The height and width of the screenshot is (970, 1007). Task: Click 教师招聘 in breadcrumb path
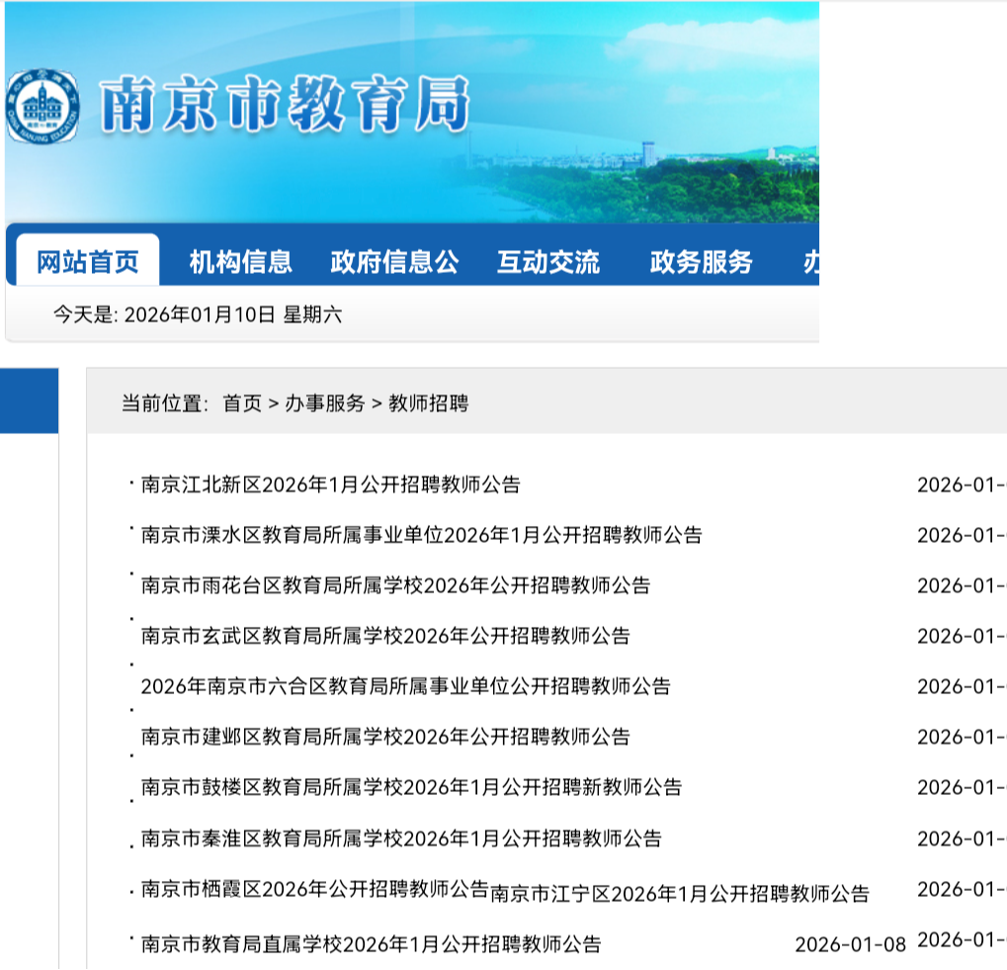pos(428,403)
